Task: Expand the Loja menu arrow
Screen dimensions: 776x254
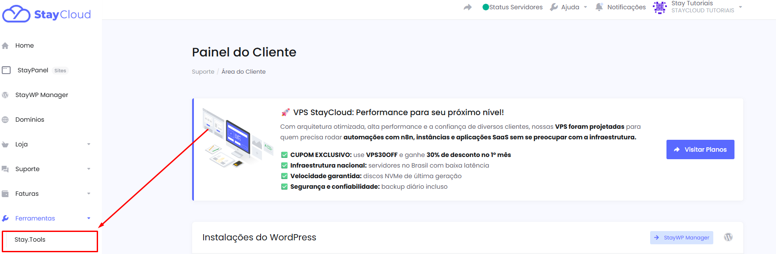Action: 88,144
